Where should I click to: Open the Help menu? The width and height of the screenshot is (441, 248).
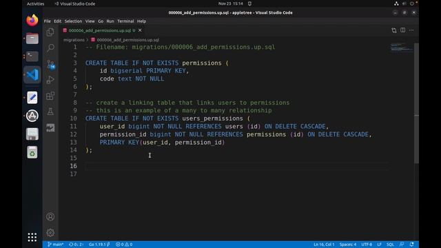(141, 21)
